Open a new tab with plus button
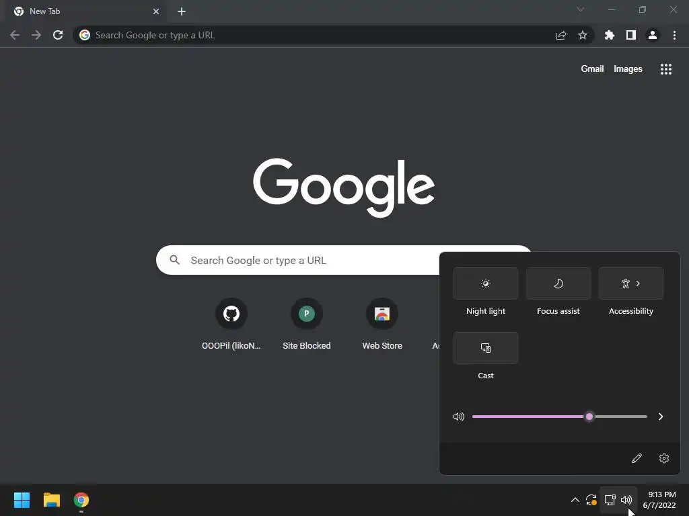 (x=182, y=11)
